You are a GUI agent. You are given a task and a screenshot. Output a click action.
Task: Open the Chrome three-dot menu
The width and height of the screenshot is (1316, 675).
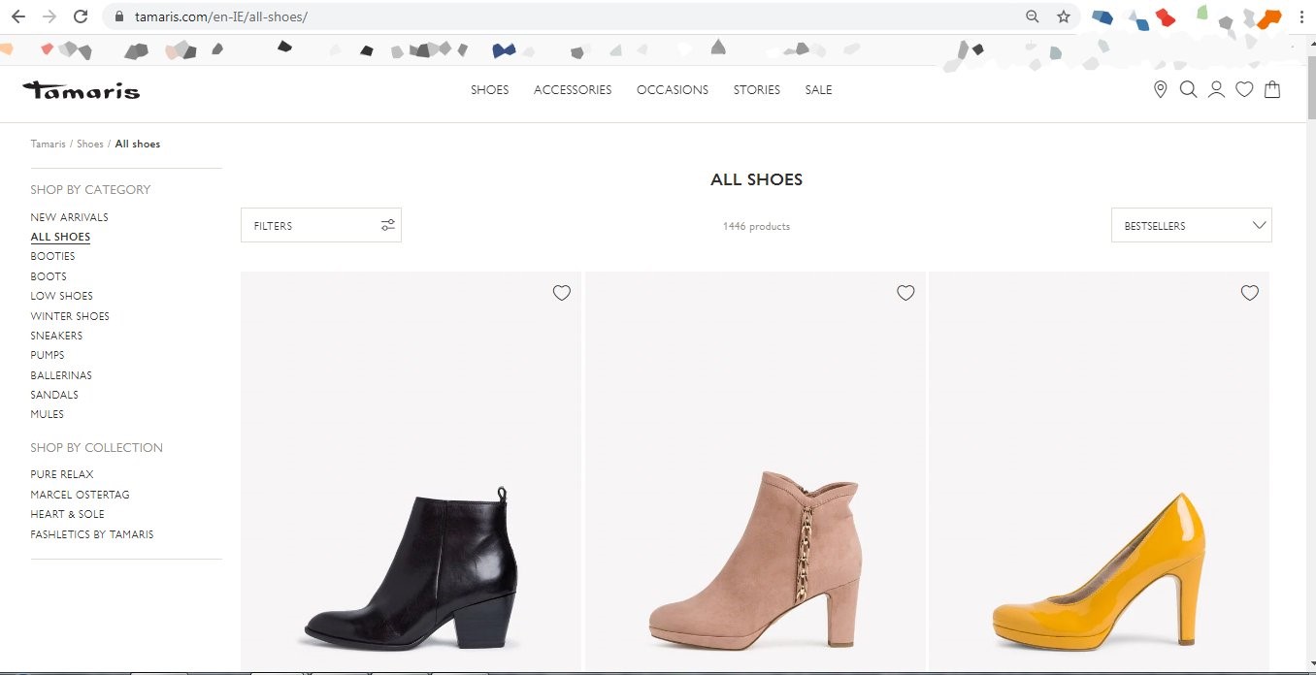click(1300, 16)
